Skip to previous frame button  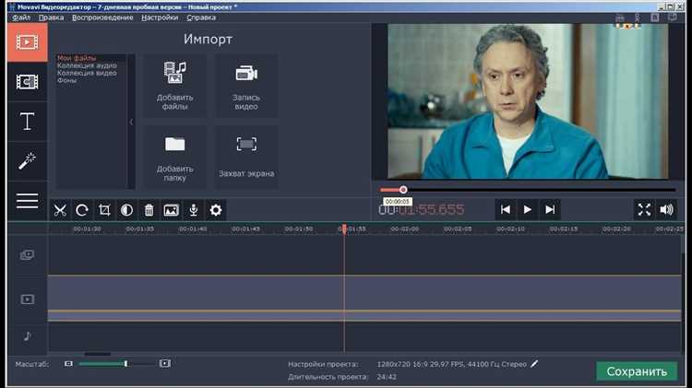click(x=506, y=210)
